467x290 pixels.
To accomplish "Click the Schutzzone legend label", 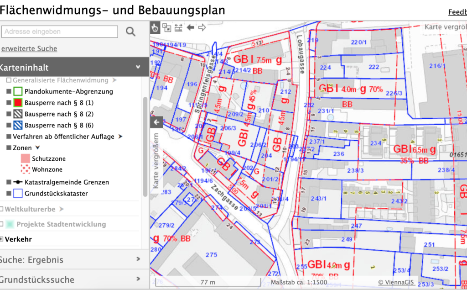I will coord(49,159).
